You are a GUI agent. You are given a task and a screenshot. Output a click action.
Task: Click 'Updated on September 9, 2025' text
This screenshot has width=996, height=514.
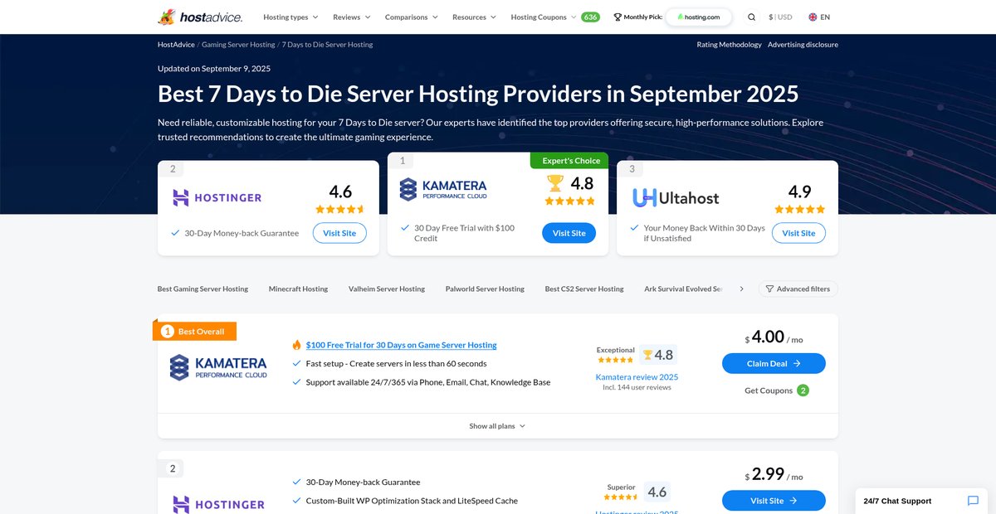(214, 69)
